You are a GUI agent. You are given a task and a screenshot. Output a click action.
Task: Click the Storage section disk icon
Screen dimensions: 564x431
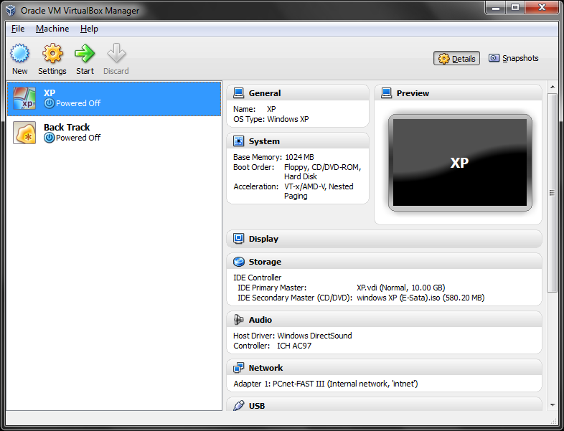238,262
